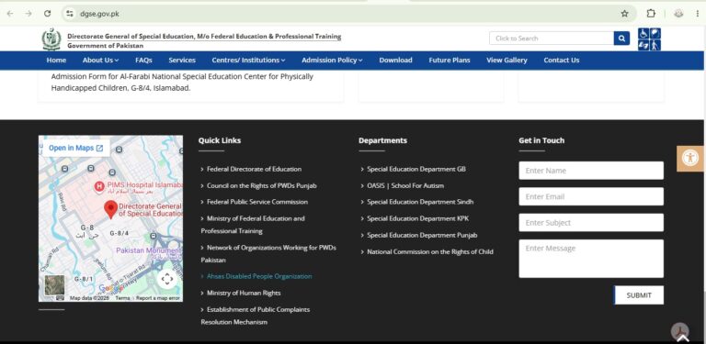Click the browser forward arrow
Viewport: 706px width, 344px height.
(28, 14)
